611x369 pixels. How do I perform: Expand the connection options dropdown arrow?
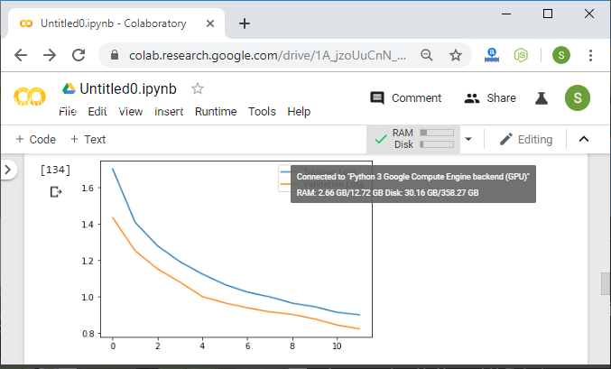pos(468,139)
